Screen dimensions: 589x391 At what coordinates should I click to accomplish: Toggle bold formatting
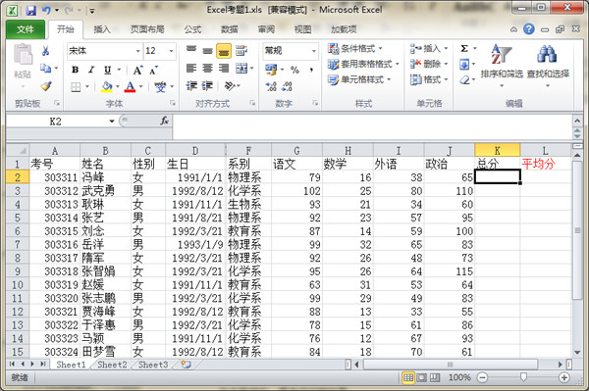pyautogui.click(x=76, y=70)
